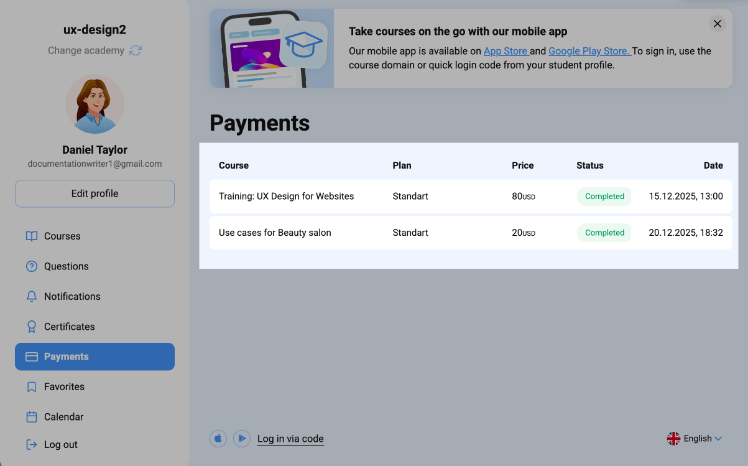Open the Google Play icon button
748x466 pixels.
pyautogui.click(x=241, y=439)
